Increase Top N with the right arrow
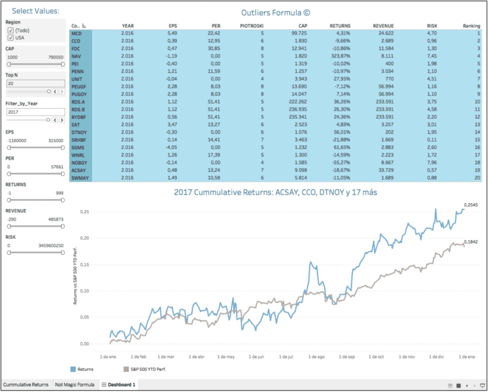 tap(62, 92)
